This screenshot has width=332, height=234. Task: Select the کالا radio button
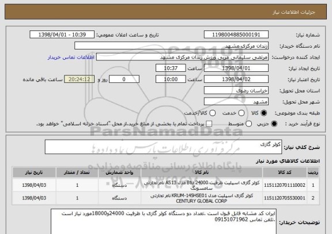point(263,113)
